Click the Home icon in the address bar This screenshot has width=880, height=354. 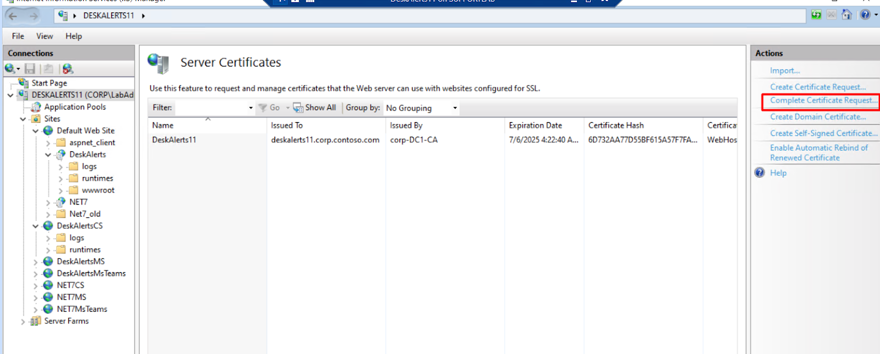(847, 15)
